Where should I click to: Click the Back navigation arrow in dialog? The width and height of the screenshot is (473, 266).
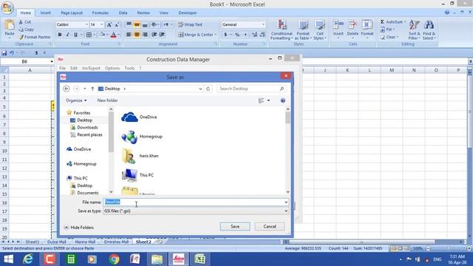click(67, 89)
